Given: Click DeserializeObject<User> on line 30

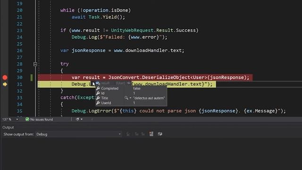Looking at the screenshot, I should [174, 77].
